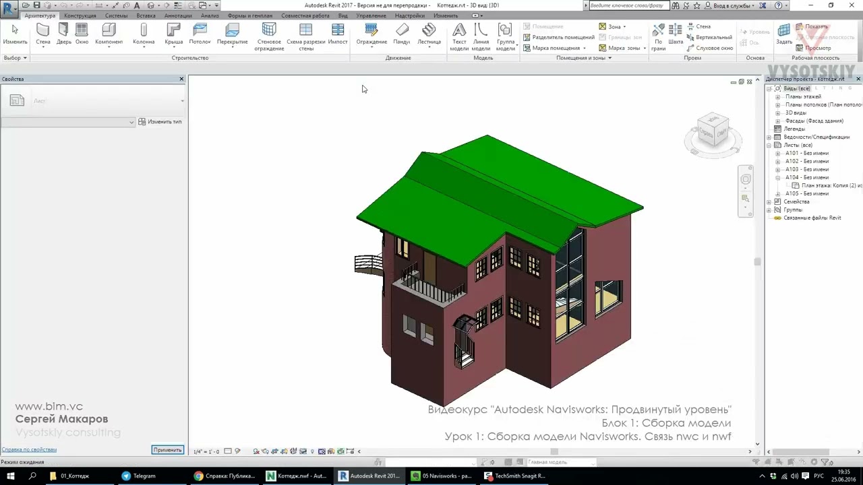The height and width of the screenshot is (485, 863).
Task: Select the Линия модели tool
Action: click(x=481, y=37)
